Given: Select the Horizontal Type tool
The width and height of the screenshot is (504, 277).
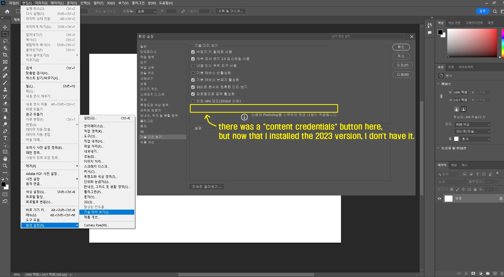Looking at the screenshot, I should pos(5,138).
